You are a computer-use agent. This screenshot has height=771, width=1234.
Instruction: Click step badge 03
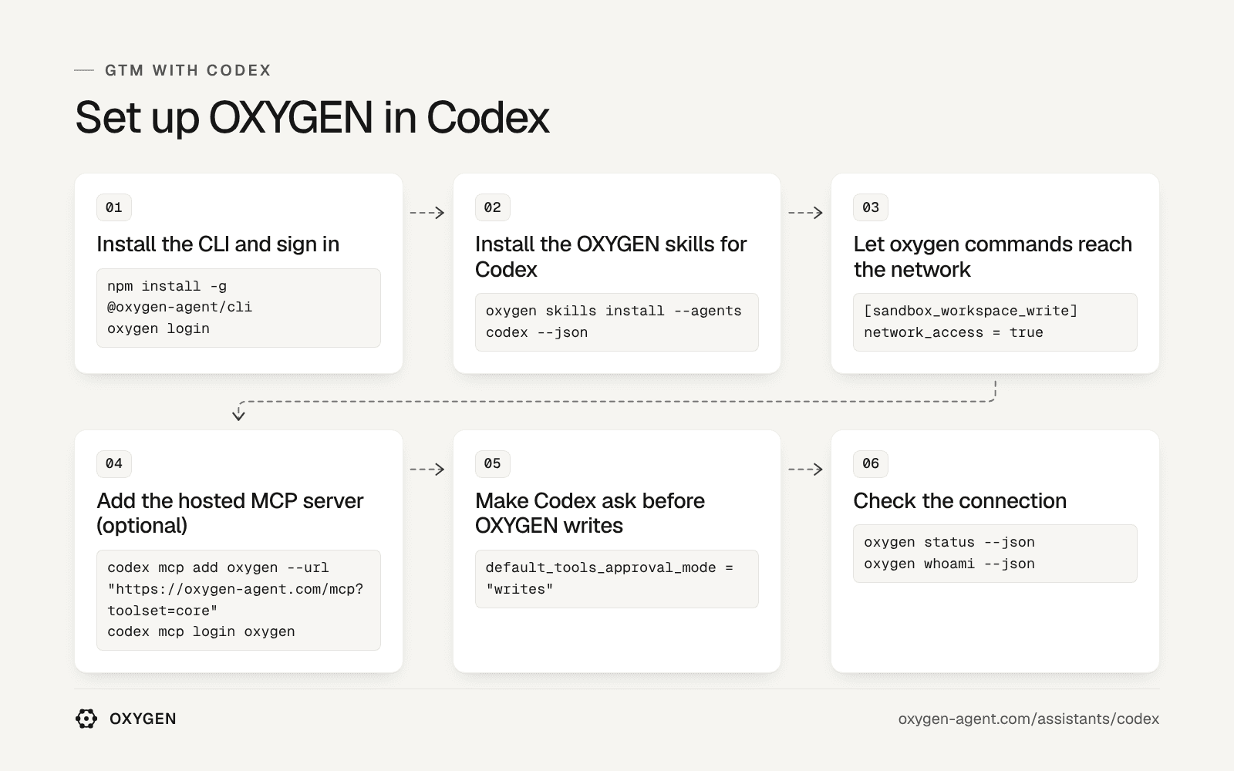click(x=871, y=207)
